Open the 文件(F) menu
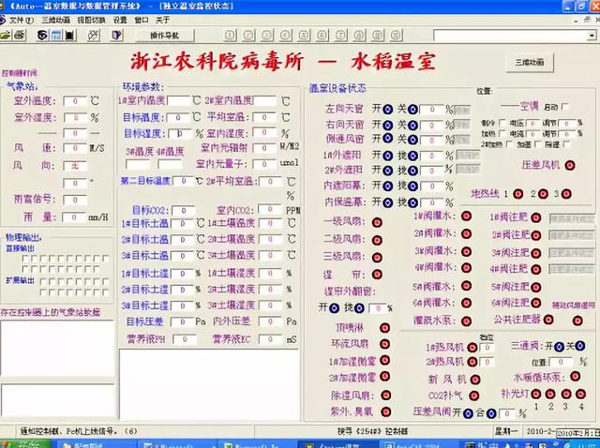 (21, 19)
